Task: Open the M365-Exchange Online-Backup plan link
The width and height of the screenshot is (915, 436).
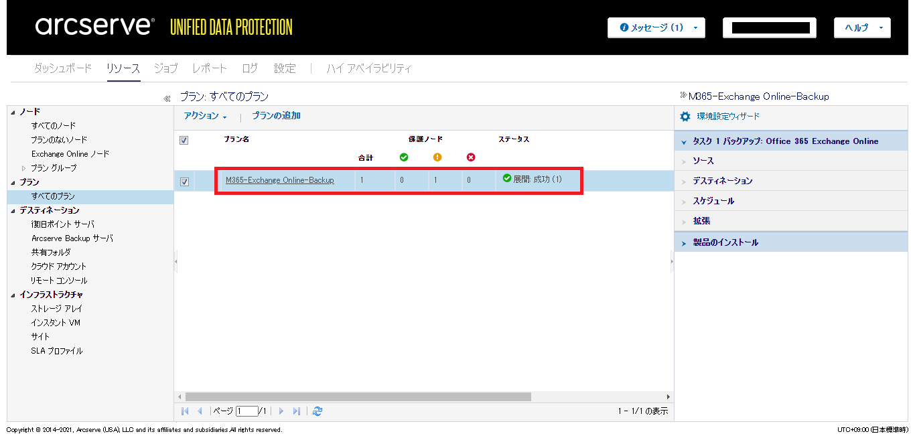Action: (x=280, y=180)
